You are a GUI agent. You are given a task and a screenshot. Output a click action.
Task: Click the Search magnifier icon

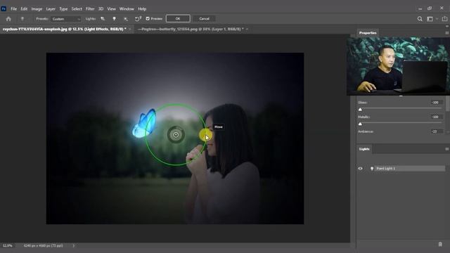[x=420, y=19]
